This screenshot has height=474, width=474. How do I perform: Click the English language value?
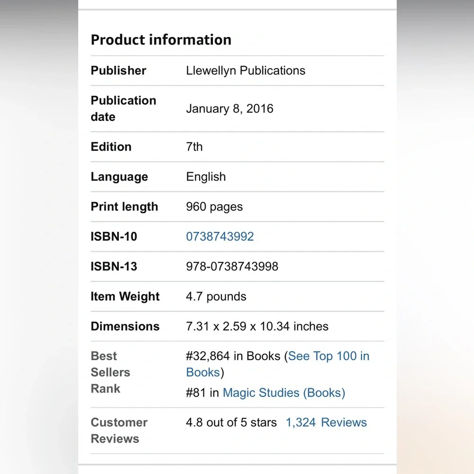coord(206,177)
